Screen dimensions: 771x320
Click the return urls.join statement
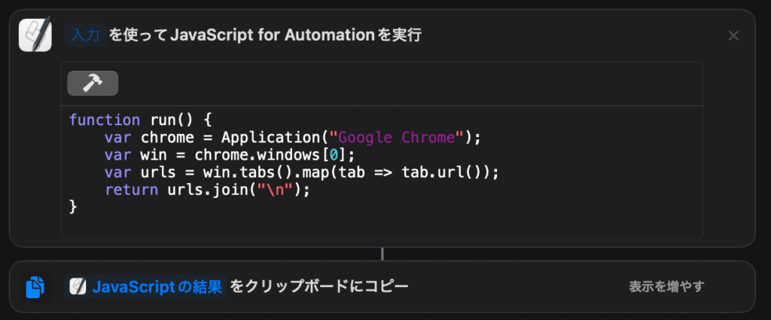[207, 190]
